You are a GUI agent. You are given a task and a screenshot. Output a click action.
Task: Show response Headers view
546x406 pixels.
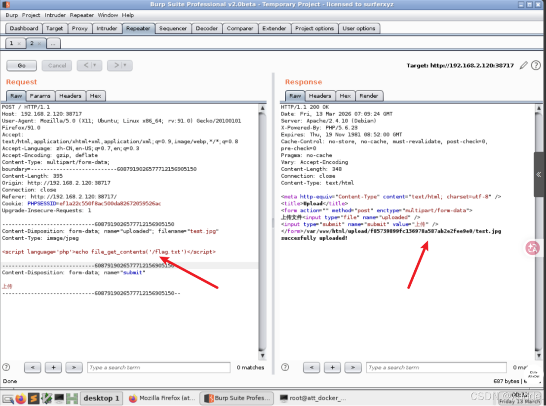coord(320,96)
